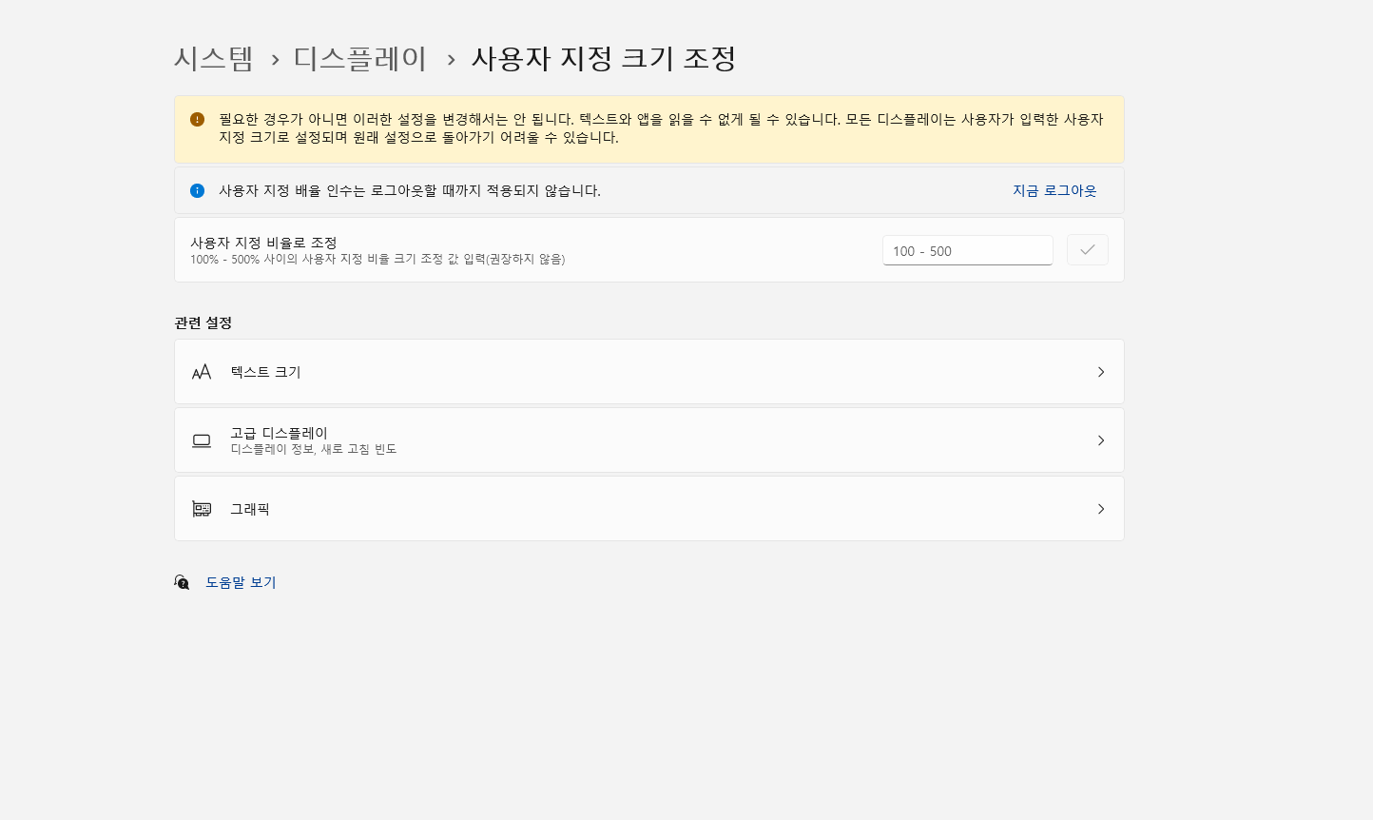Open the 텍스트 크기 settings row
The height and width of the screenshot is (820, 1373).
pyautogui.click(x=266, y=372)
